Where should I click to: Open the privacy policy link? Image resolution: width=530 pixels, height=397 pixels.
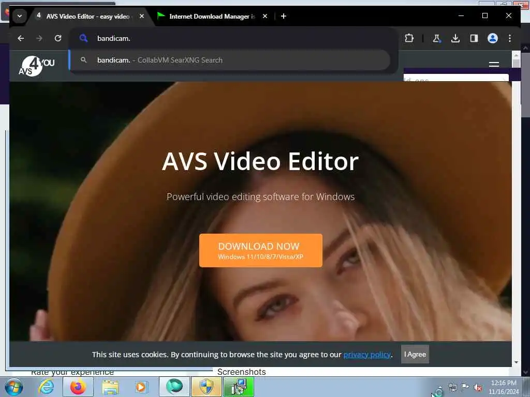pyautogui.click(x=367, y=355)
